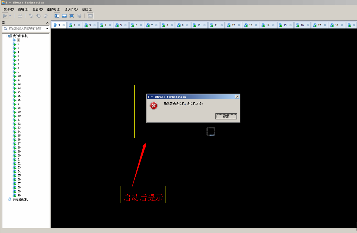Open the snapshot manager toolbar icon
The image size is (357, 233).
click(46, 16)
